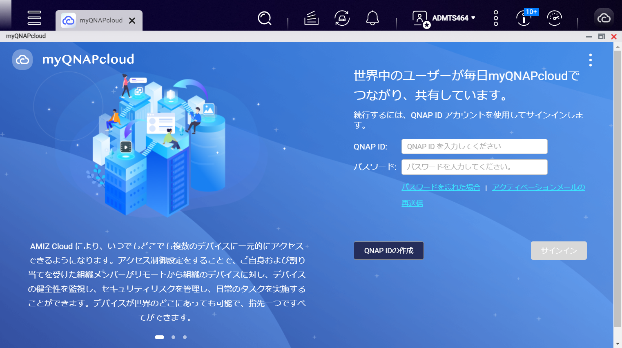The width and height of the screenshot is (622, 348).
Task: Close the myQNAPcloud taskbar tab
Action: [x=132, y=20]
